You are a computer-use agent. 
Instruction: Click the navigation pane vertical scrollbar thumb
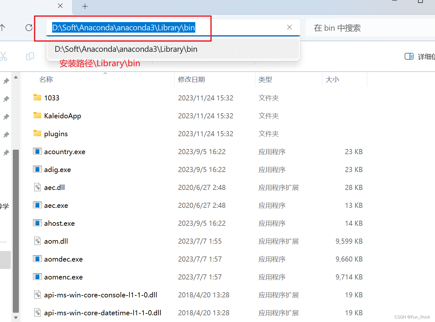click(x=16, y=231)
